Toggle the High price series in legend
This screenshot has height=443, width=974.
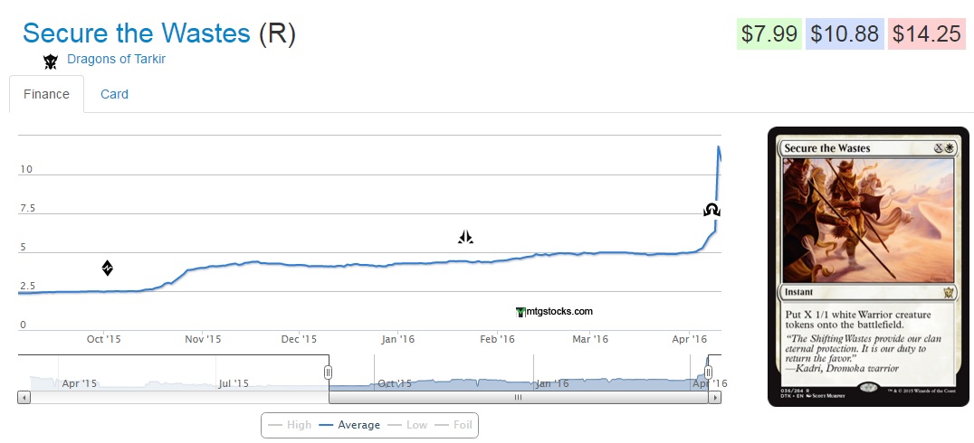pyautogui.click(x=290, y=425)
